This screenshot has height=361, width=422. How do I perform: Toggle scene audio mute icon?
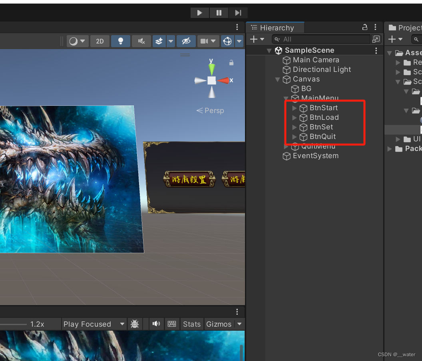(x=141, y=41)
